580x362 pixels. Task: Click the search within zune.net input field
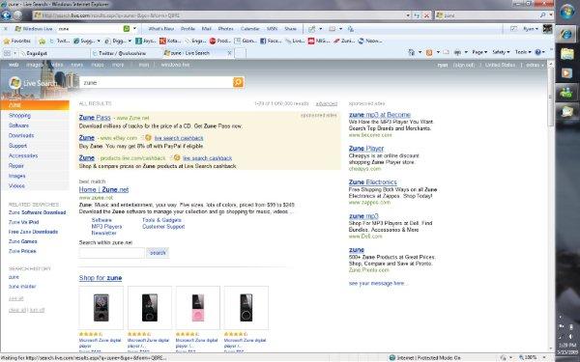(112, 253)
